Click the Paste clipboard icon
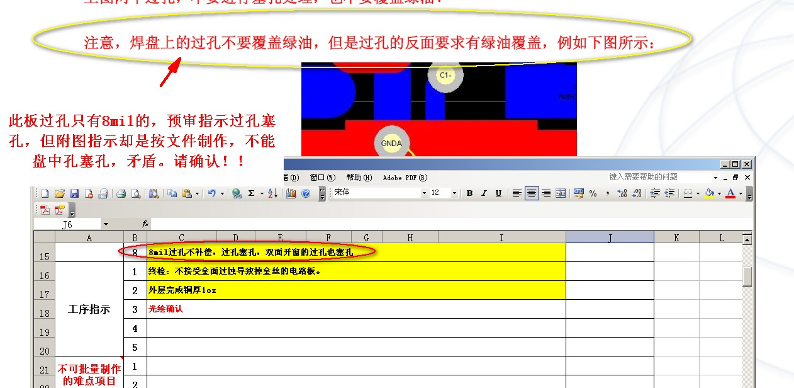 tap(187, 193)
